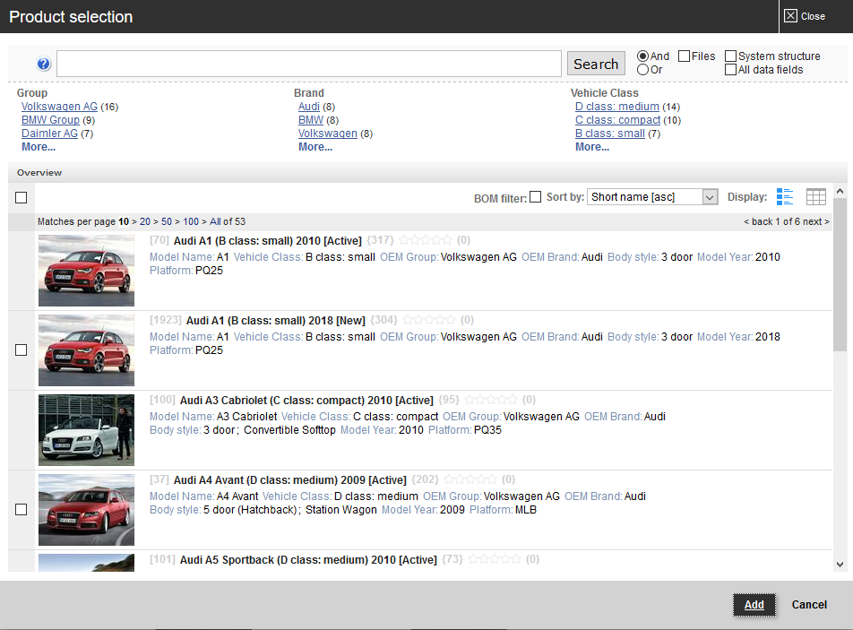
Task: Click the results list scrollbar thumb
Action: coord(840,275)
